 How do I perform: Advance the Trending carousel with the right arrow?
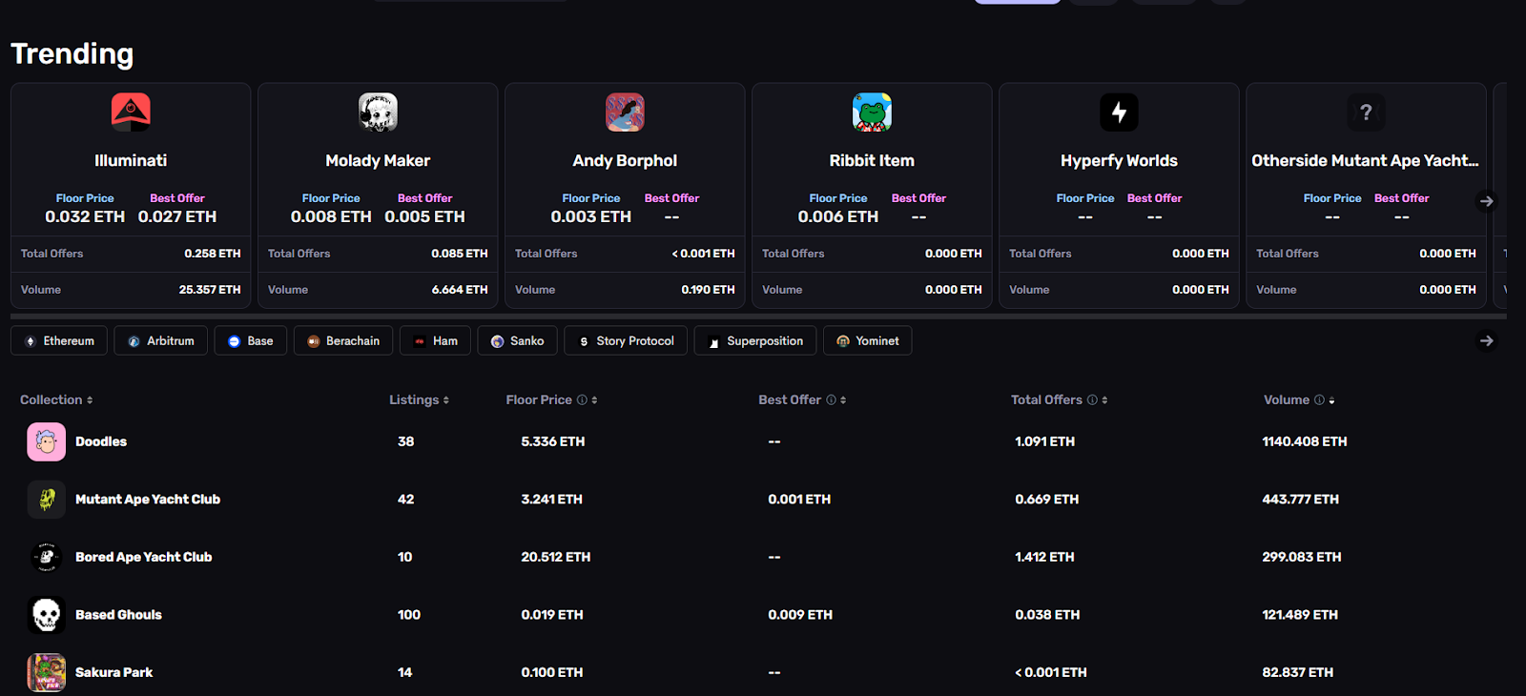coord(1486,201)
